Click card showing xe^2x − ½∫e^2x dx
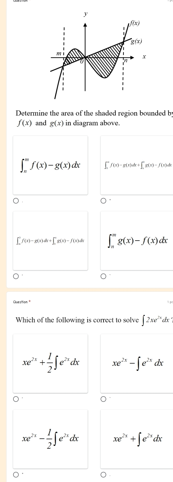Viewport: 173px width, 482px height. tap(50, 439)
